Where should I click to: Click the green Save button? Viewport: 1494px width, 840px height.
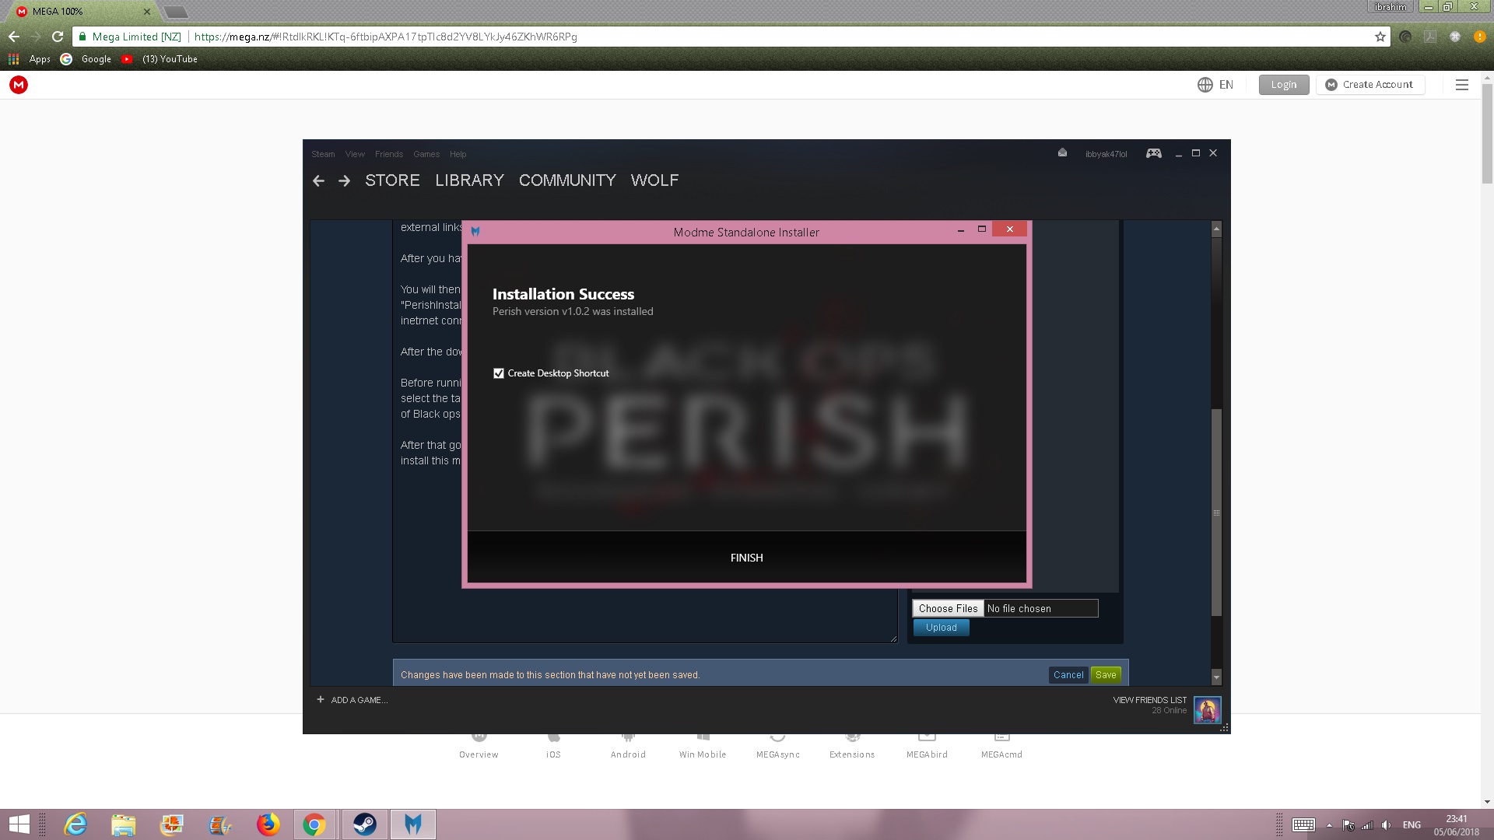pyautogui.click(x=1105, y=674)
